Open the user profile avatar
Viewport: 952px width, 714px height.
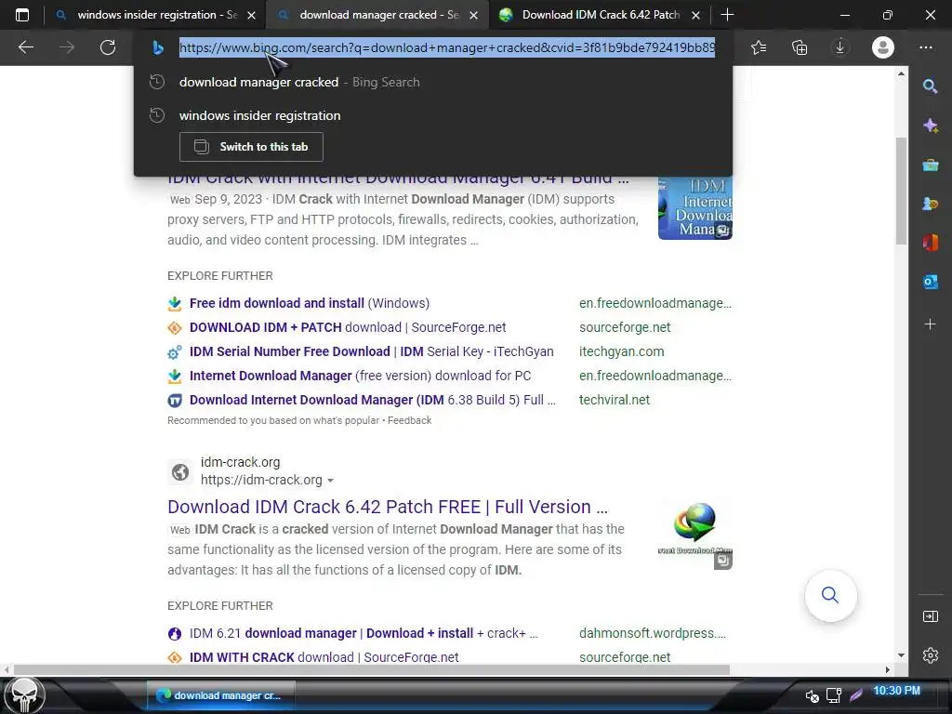click(x=883, y=47)
